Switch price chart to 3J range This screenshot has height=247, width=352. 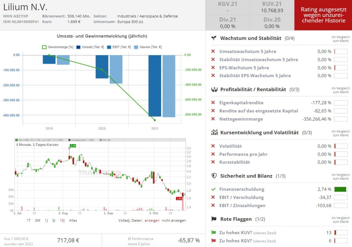(x=53, y=221)
